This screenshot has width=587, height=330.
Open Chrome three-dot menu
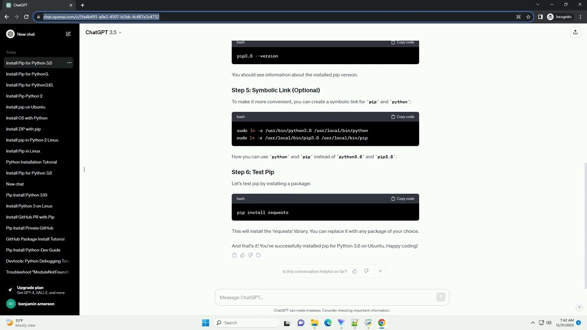(x=581, y=17)
